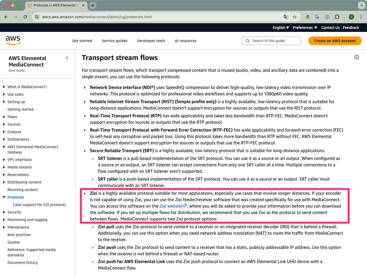This screenshot has width=367, height=277.
Task: Click the translate page icon
Action: (286, 17)
